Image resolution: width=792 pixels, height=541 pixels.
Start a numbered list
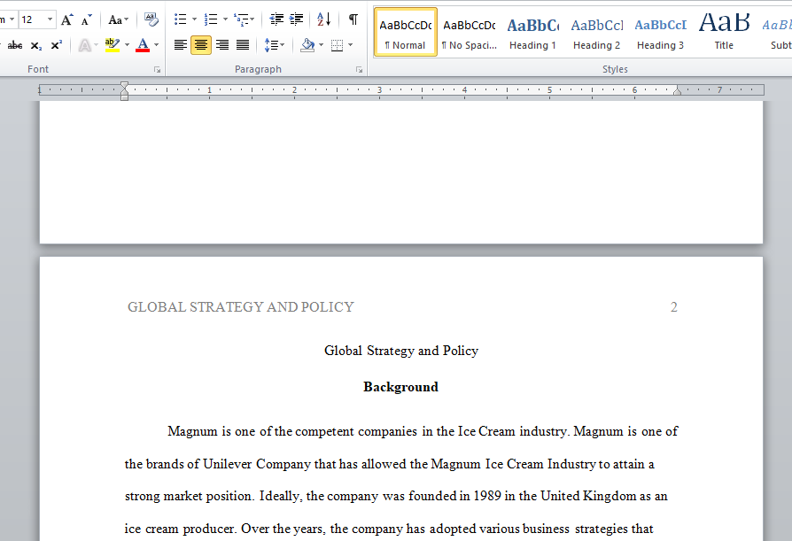211,19
